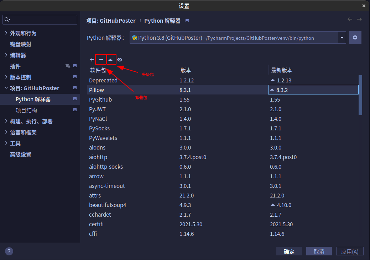
Task: Expand the 外观和行为 section
Action: (x=6, y=33)
